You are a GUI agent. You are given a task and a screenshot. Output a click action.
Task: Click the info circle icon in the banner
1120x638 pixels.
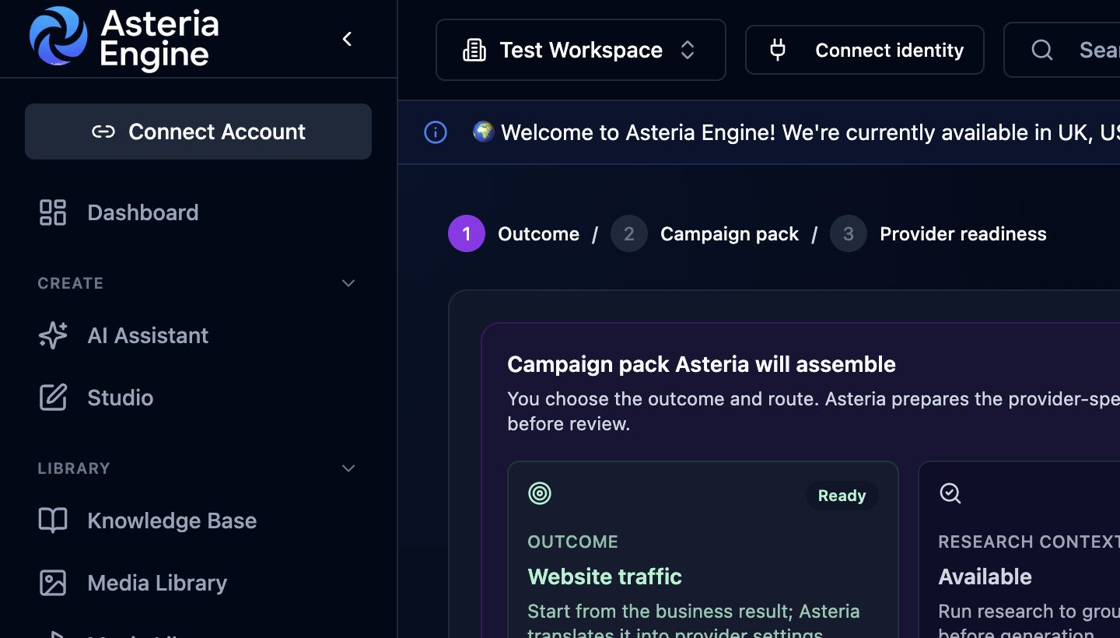pyautogui.click(x=436, y=132)
